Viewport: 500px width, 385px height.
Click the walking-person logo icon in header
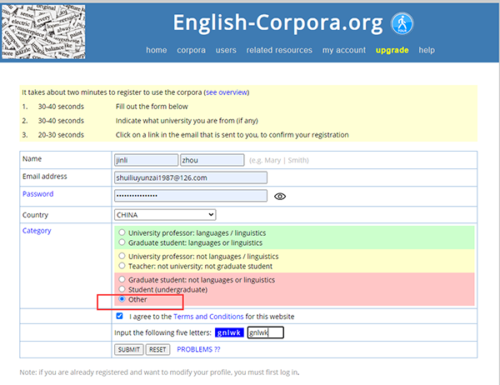[403, 22]
